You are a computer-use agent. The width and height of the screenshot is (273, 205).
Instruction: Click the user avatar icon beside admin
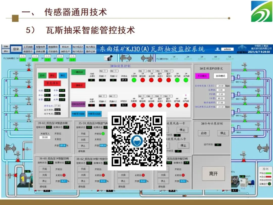[217, 49]
